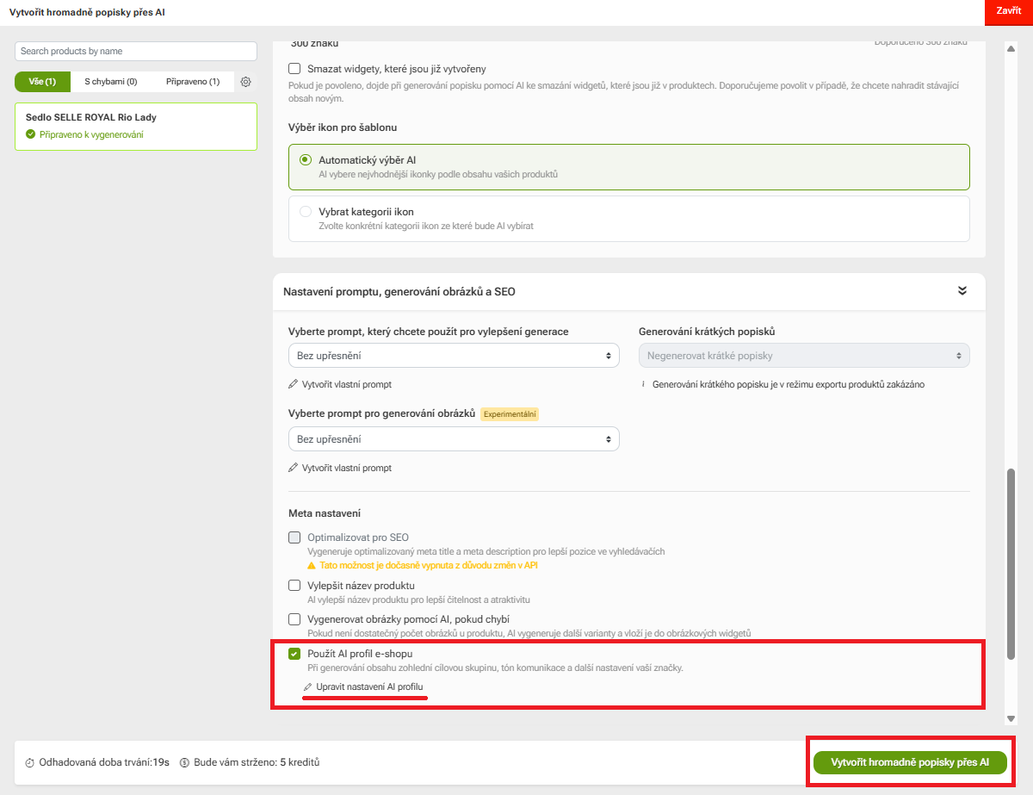
Task: Click Vytvořit hromadně popisky přes AI
Action: pos(909,761)
